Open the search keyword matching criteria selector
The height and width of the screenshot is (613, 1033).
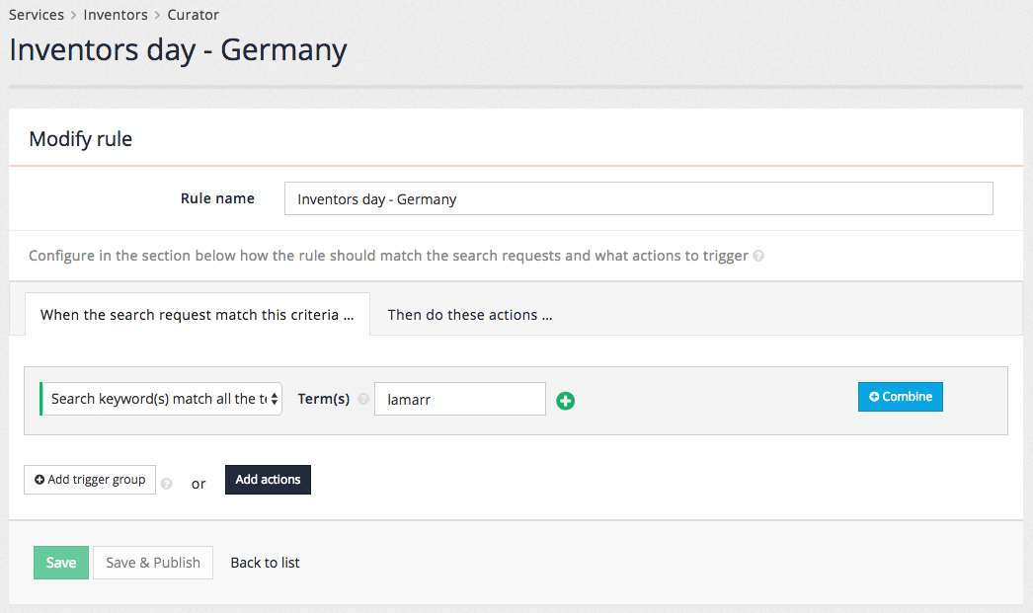[x=161, y=399]
